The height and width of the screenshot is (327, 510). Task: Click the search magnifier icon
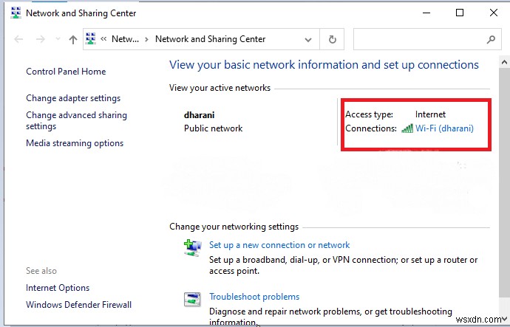[x=491, y=40]
